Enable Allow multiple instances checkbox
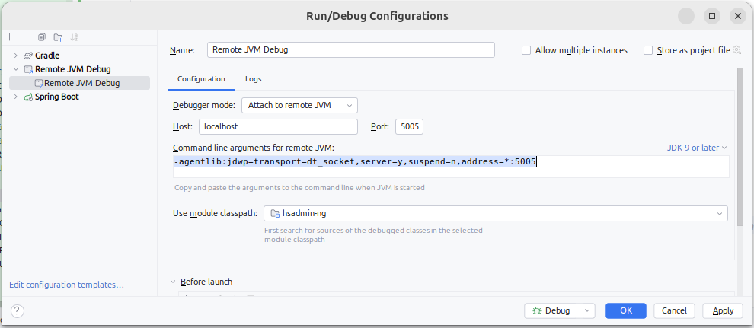The image size is (754, 328). click(526, 50)
